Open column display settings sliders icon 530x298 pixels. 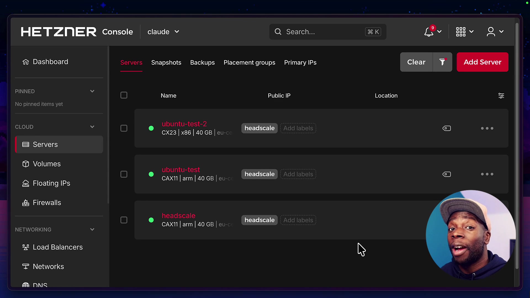click(501, 95)
